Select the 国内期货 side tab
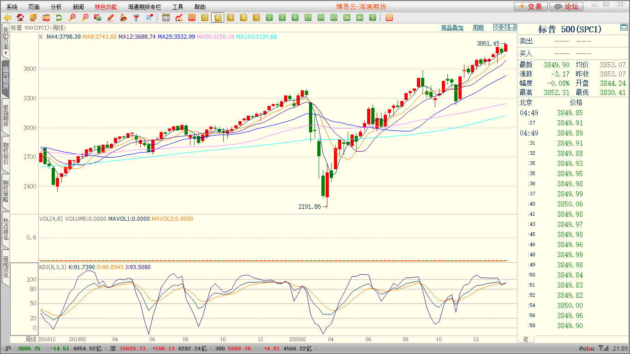Viewport: 630px width, 354px height. pos(6,78)
